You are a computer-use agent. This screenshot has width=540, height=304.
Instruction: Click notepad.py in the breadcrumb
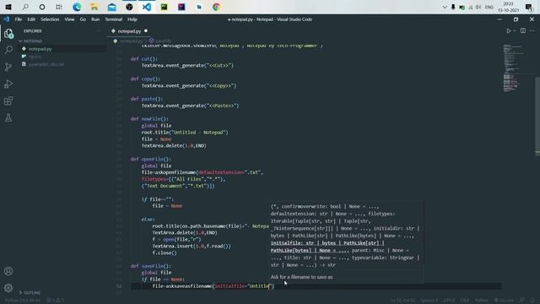click(132, 41)
